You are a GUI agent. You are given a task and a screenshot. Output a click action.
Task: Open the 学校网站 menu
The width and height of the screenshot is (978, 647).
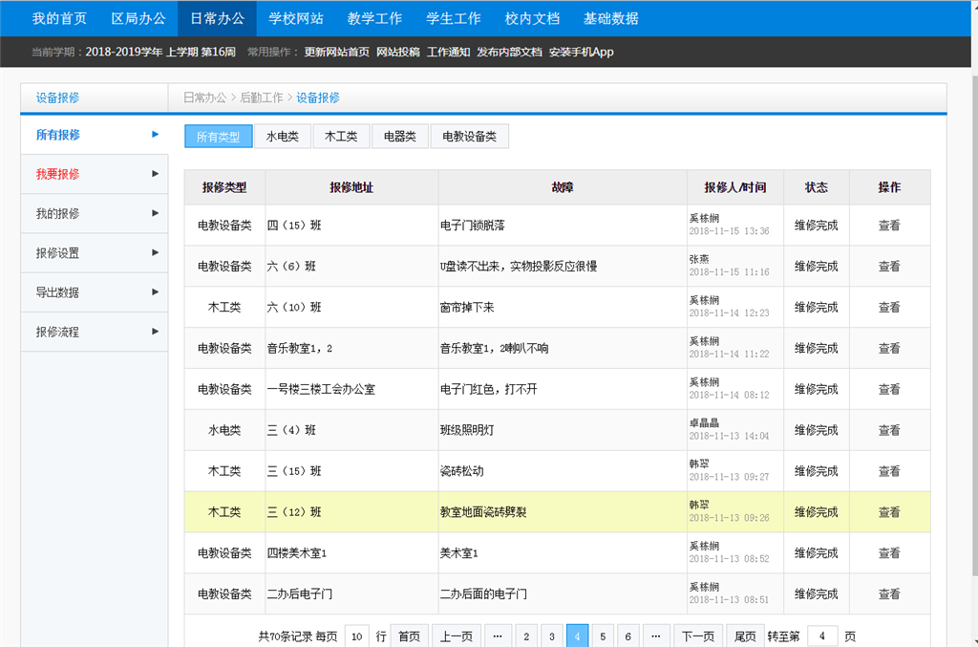coord(296,19)
